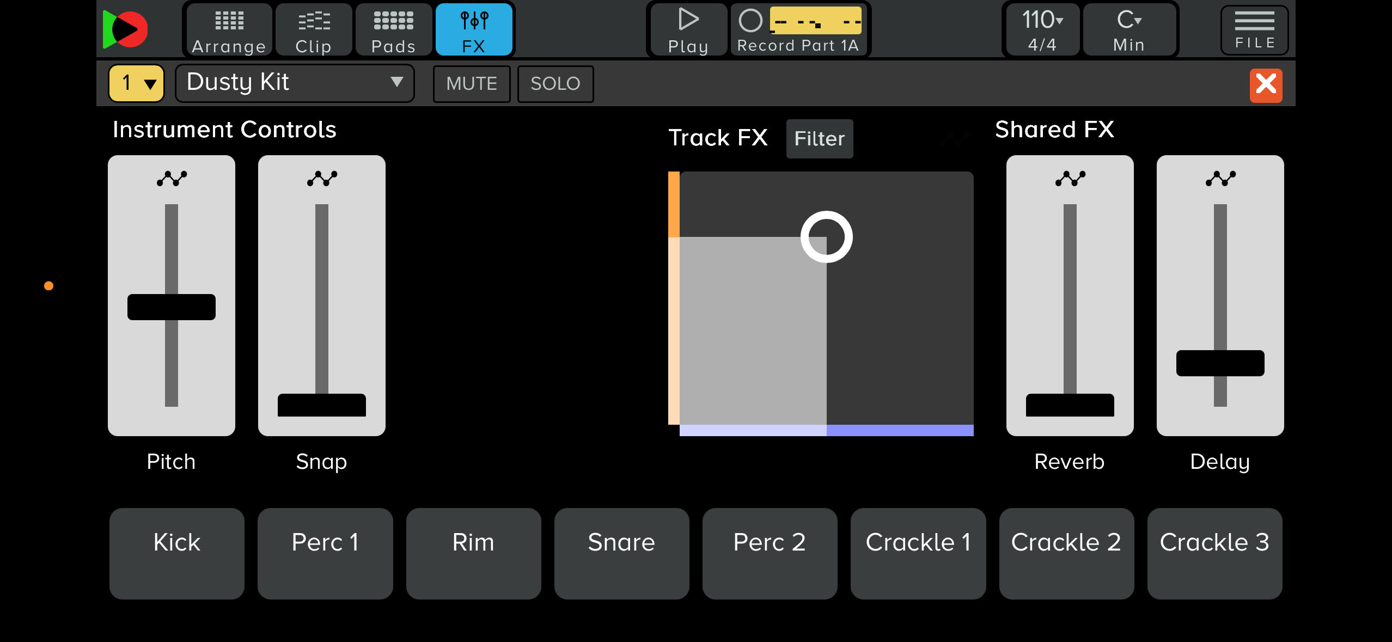Viewport: 1392px width, 642px height.
Task: Click the yellow clip preview thumbnail in Record
Action: pyautogui.click(x=816, y=21)
